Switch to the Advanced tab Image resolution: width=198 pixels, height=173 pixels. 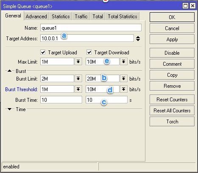pos(36,17)
